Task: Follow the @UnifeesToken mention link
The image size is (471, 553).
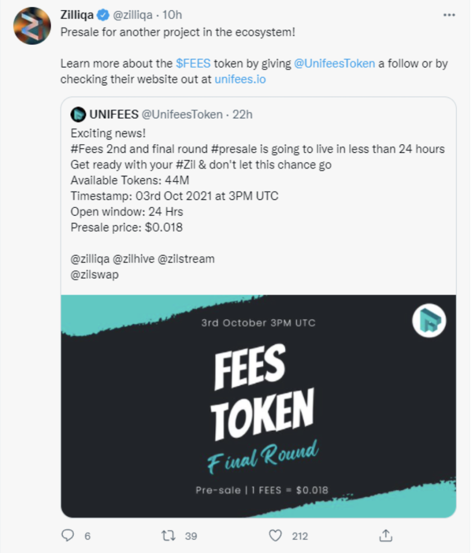Action: click(x=335, y=64)
